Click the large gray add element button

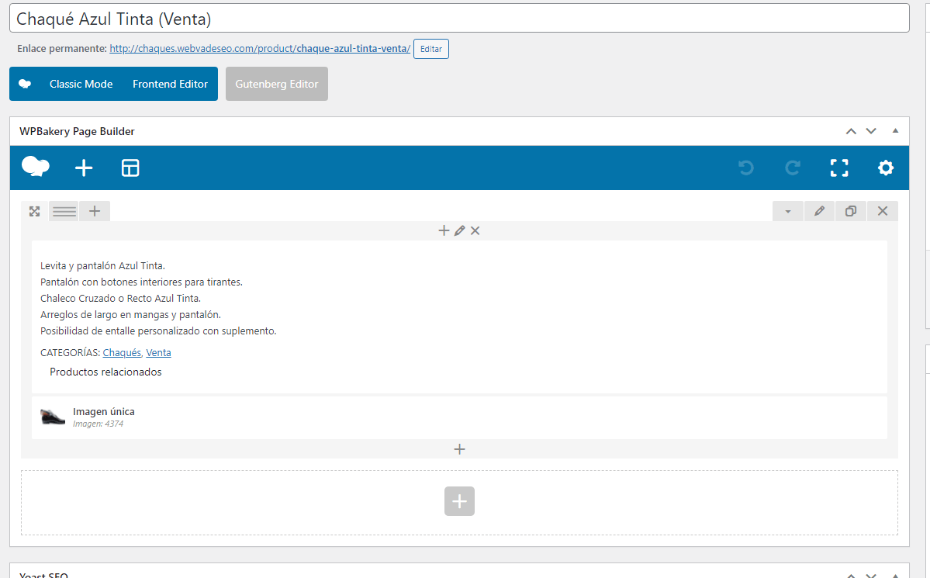tap(459, 501)
